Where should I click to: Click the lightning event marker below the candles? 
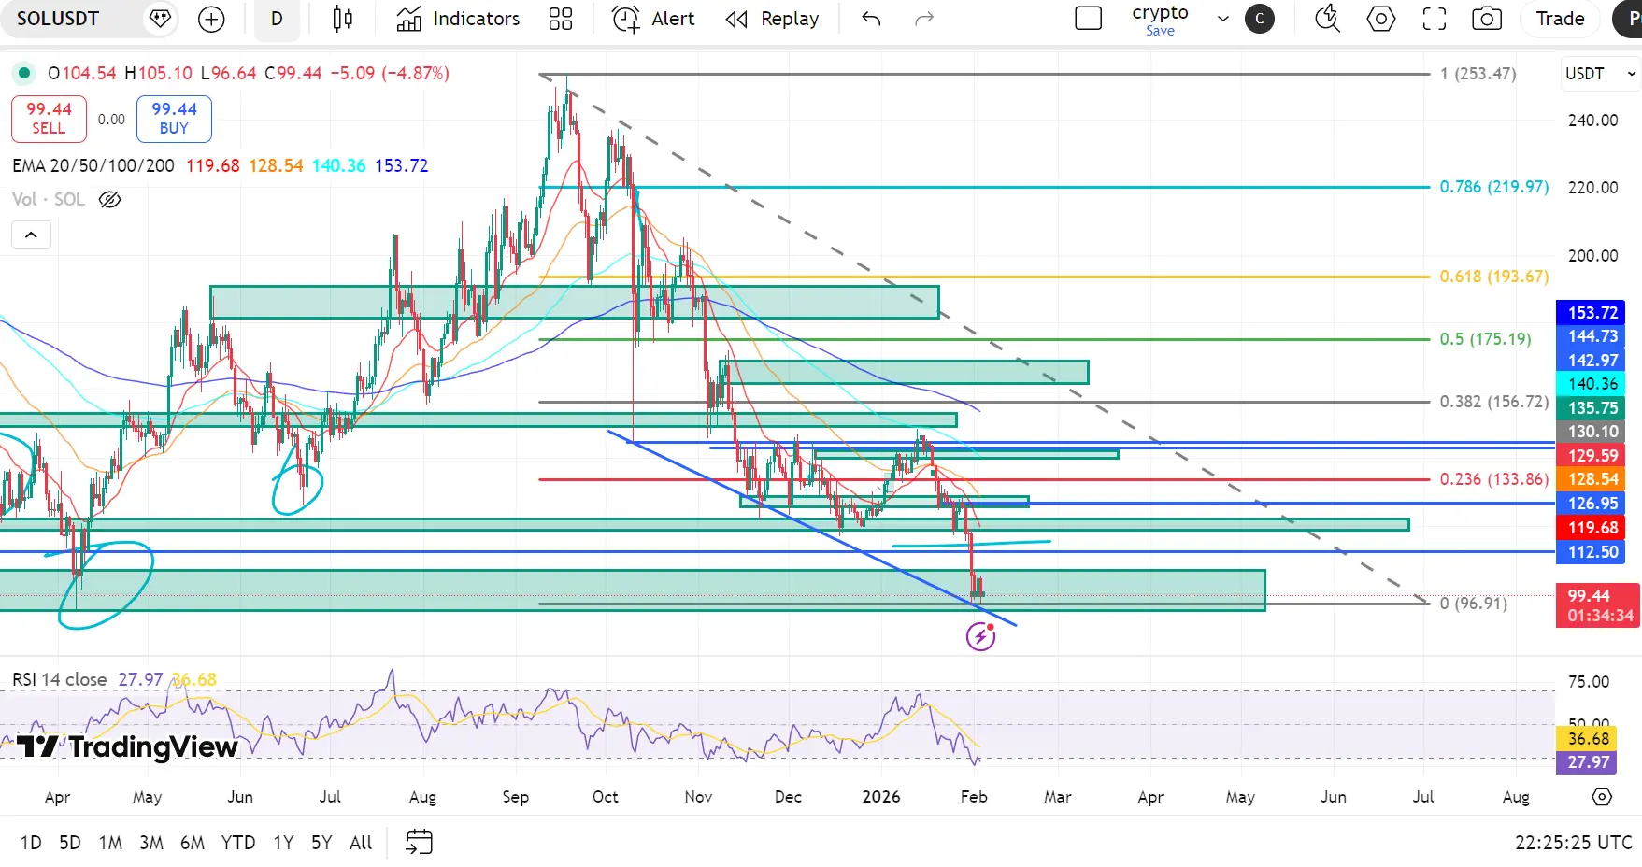point(980,637)
